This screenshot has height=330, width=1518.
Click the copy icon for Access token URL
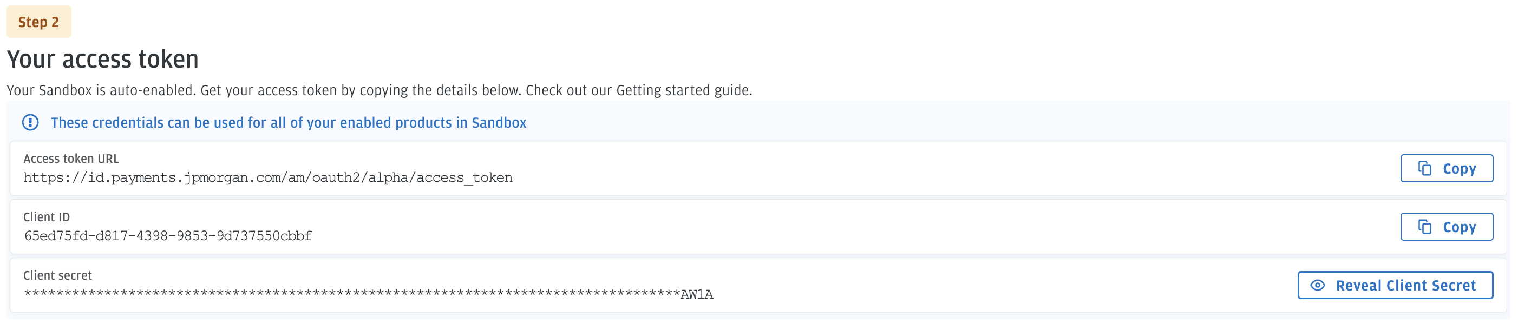1424,169
